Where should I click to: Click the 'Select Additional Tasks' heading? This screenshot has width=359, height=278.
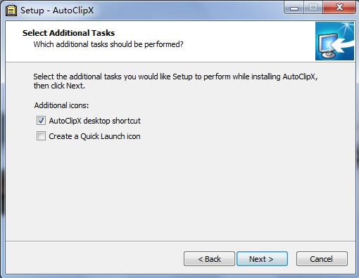68,33
